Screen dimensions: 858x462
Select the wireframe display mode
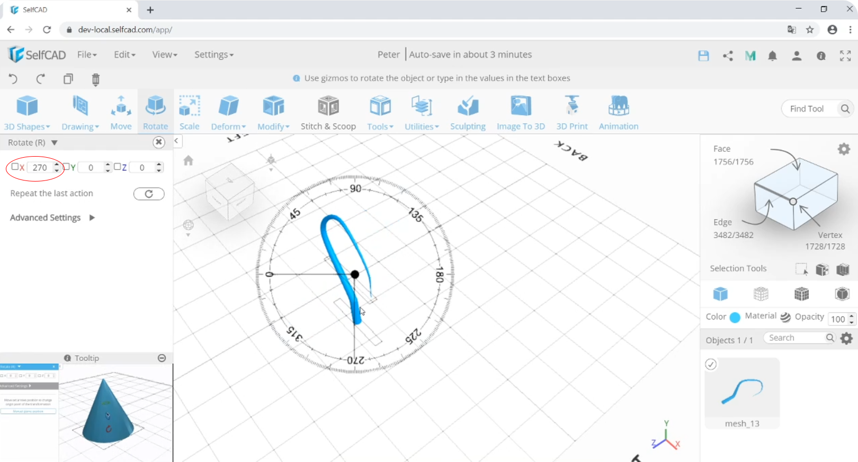[x=761, y=293]
